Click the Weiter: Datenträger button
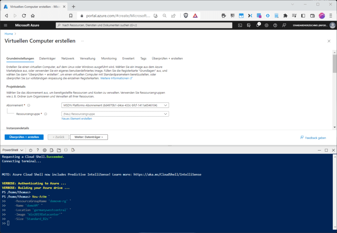Screen dimensions: 337x233 point(89,137)
